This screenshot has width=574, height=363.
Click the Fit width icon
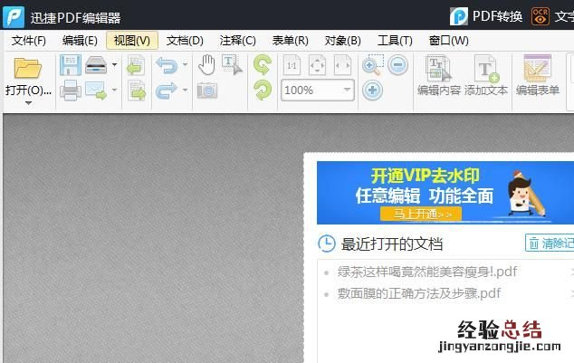click(342, 65)
